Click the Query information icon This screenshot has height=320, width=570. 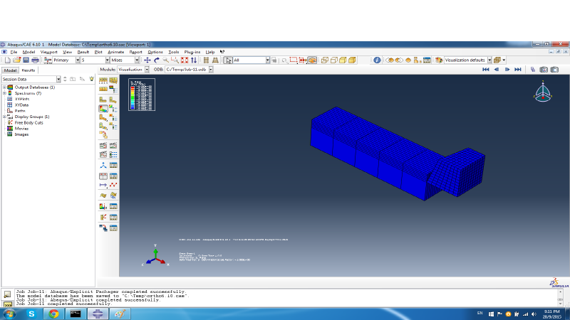click(x=377, y=60)
